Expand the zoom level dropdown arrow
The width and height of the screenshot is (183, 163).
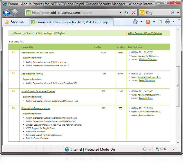pyautogui.click(x=173, y=149)
